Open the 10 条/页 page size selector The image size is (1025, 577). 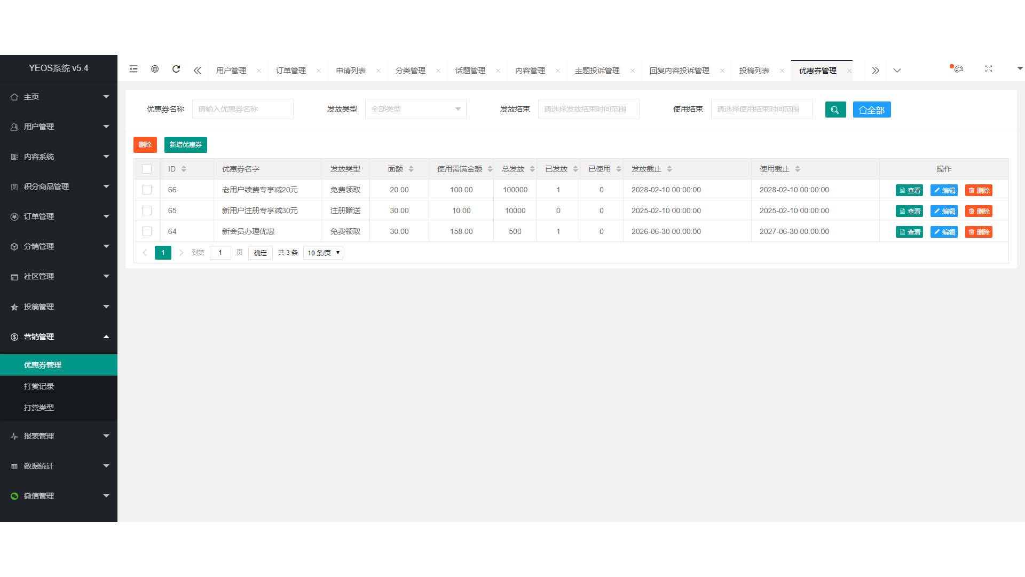tap(323, 253)
